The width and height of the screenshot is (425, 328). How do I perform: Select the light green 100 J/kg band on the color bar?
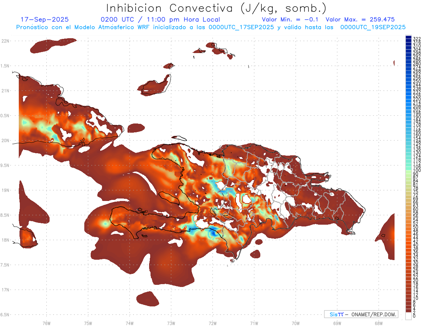click(408, 171)
